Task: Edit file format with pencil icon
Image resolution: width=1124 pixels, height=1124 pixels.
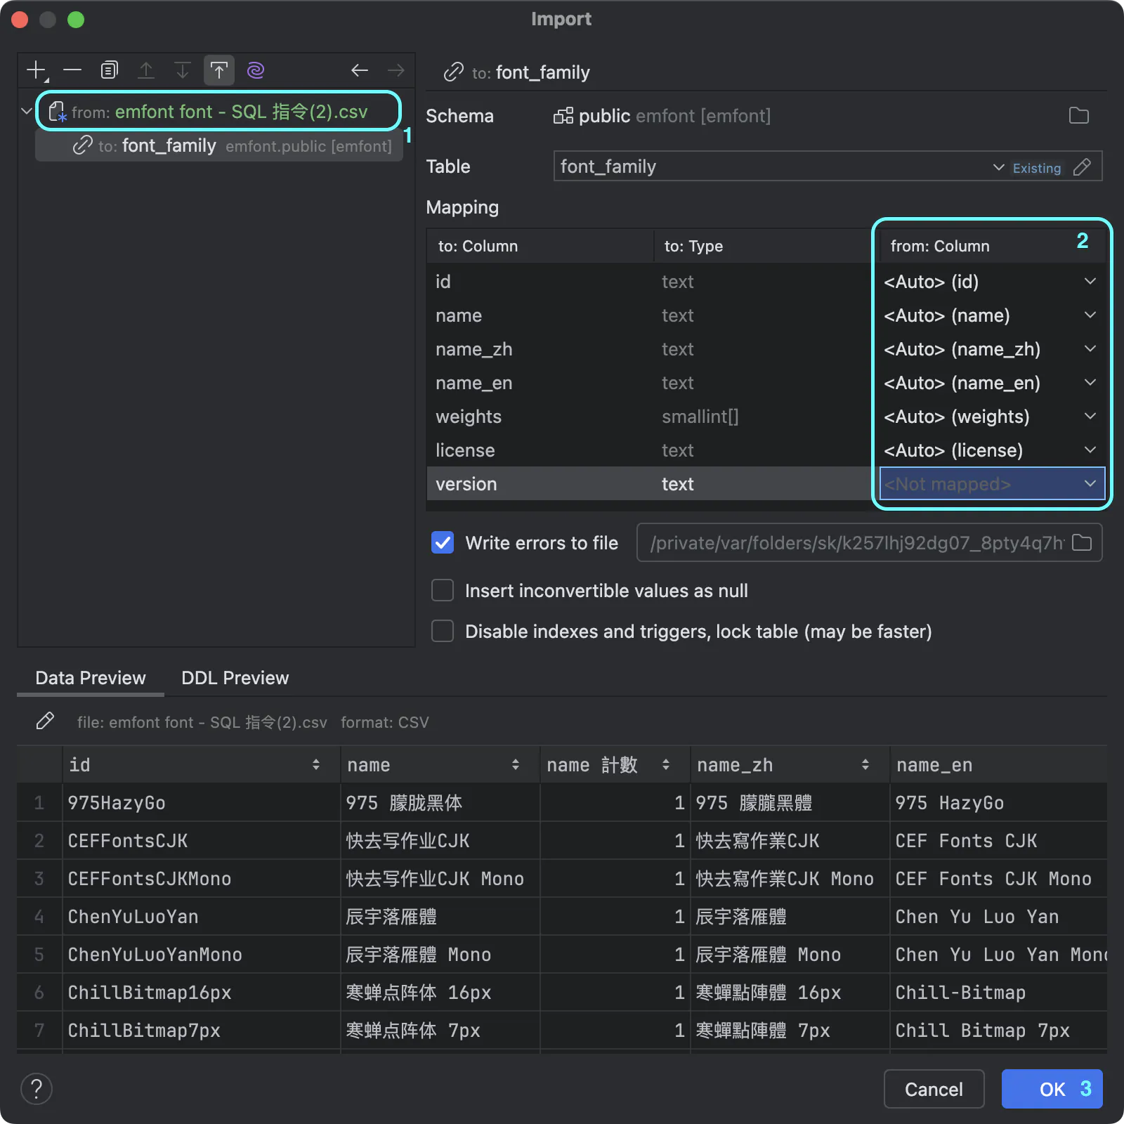Action: (x=45, y=721)
